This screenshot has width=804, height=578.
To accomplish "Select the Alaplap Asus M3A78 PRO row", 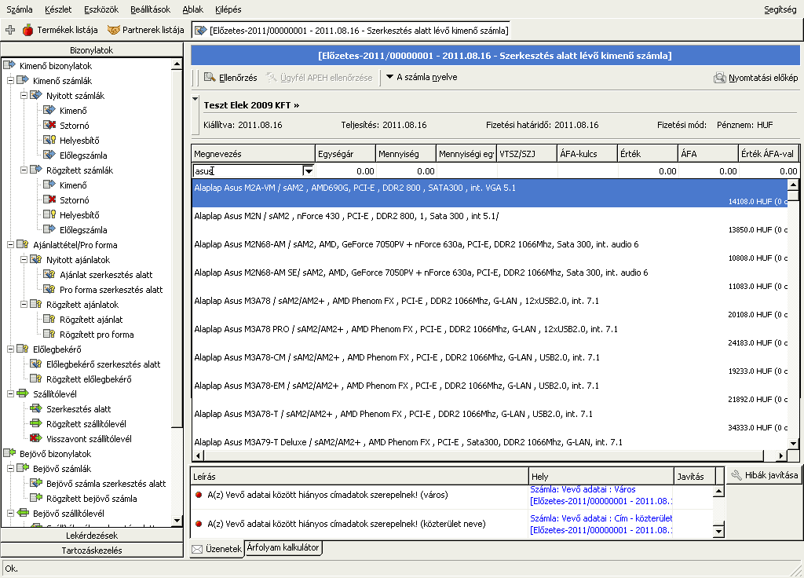I will 490,335.
